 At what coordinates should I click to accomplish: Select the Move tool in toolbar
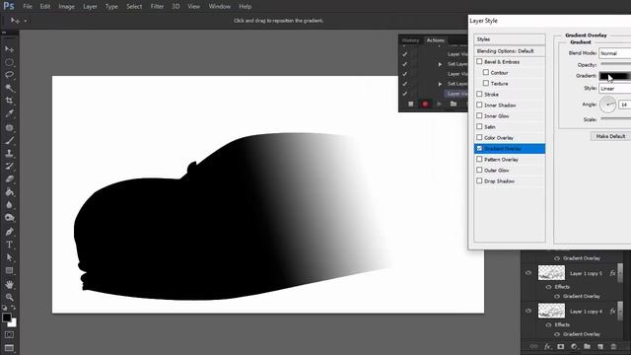pos(9,49)
